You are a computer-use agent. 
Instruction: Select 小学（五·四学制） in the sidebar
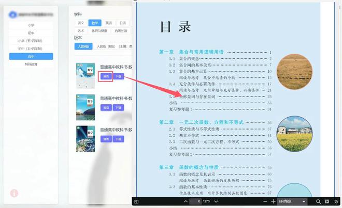(31, 41)
